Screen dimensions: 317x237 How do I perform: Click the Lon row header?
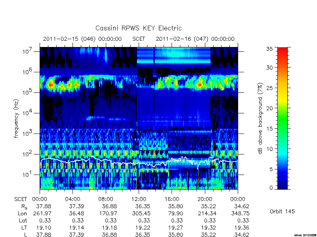[22, 213]
